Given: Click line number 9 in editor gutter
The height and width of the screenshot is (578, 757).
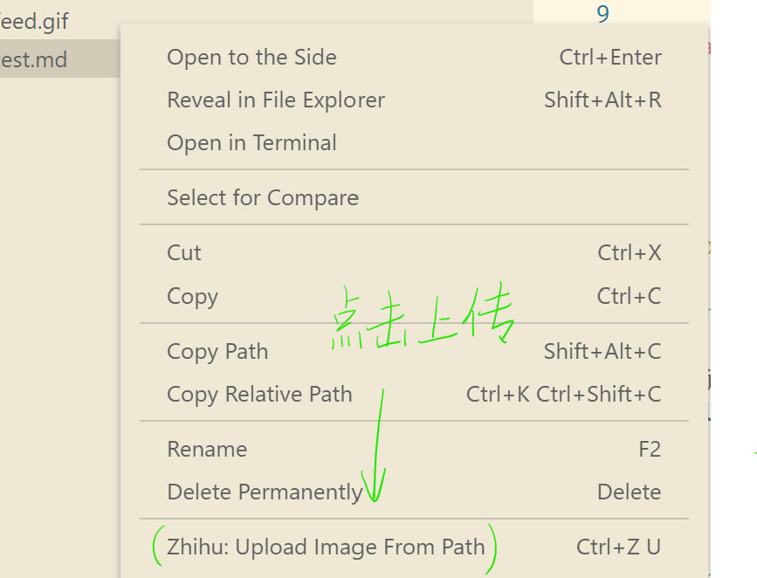Looking at the screenshot, I should [x=602, y=13].
